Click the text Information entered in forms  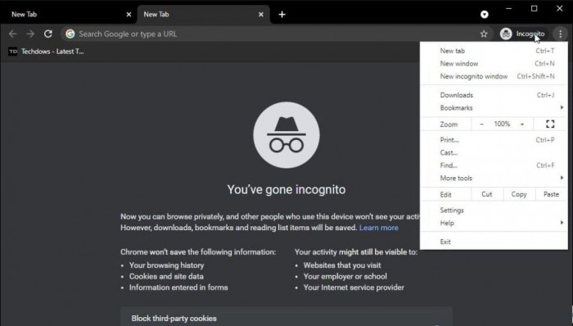click(x=178, y=288)
